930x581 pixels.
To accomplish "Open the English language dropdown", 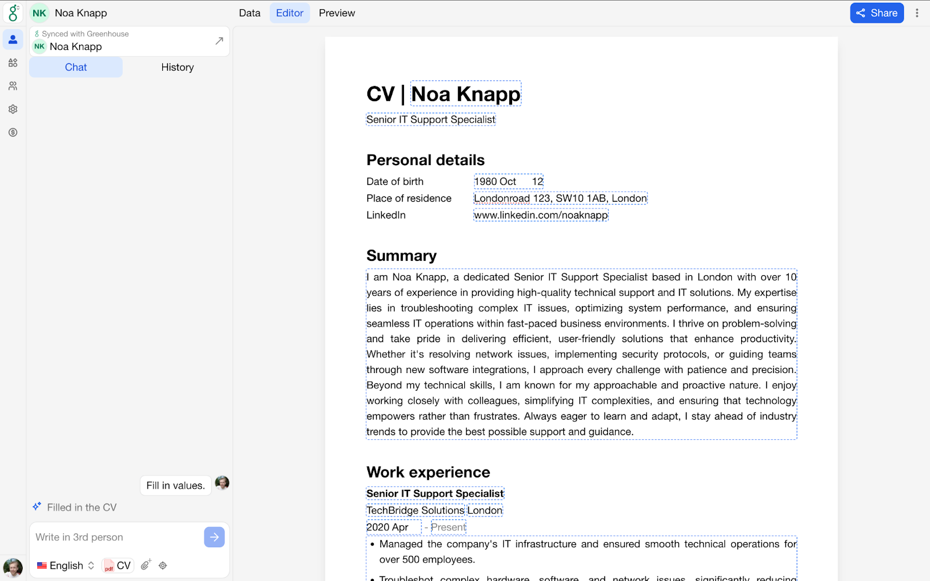I will pyautogui.click(x=66, y=565).
